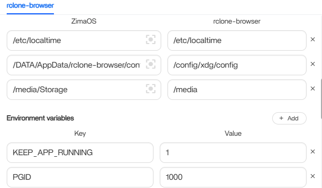
Task: Add a new environment variable
Action: [x=289, y=118]
